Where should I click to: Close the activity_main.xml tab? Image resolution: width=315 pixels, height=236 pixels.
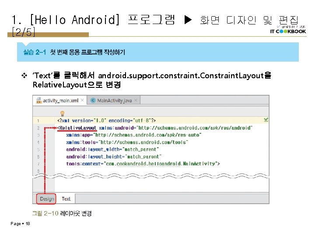[82, 100]
